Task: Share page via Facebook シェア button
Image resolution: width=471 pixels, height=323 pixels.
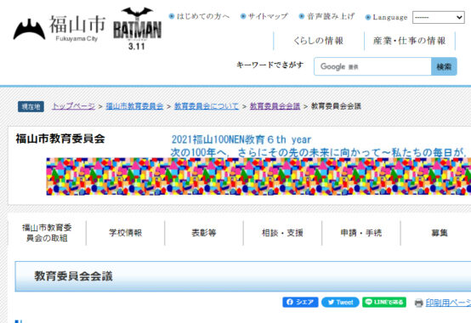Action: pyautogui.click(x=300, y=302)
